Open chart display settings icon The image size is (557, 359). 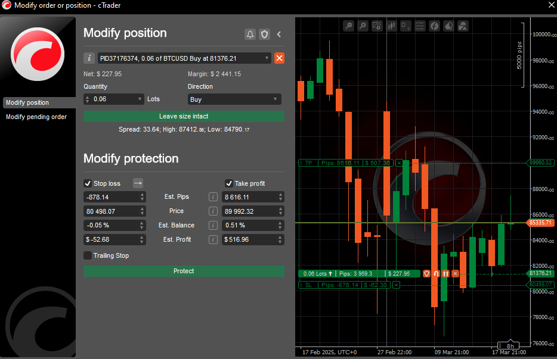pos(377,25)
